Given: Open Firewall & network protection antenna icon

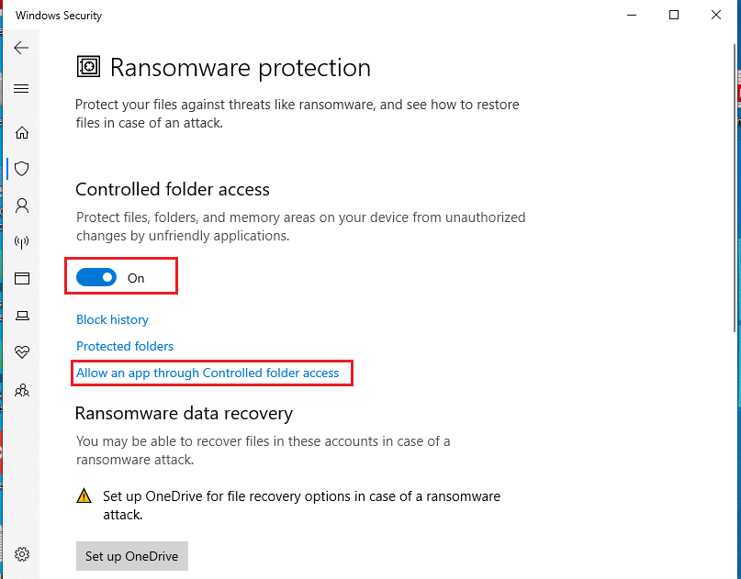Looking at the screenshot, I should coord(22,242).
